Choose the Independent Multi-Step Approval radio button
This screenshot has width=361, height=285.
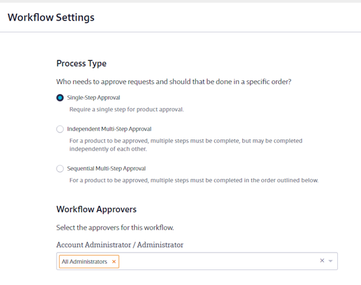coord(60,129)
